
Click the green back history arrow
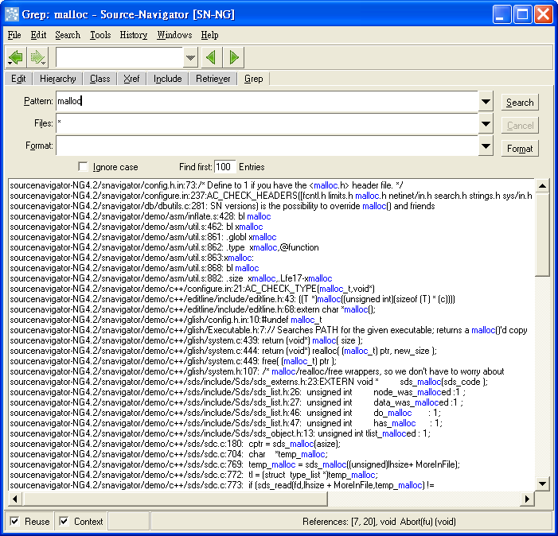click(16, 57)
